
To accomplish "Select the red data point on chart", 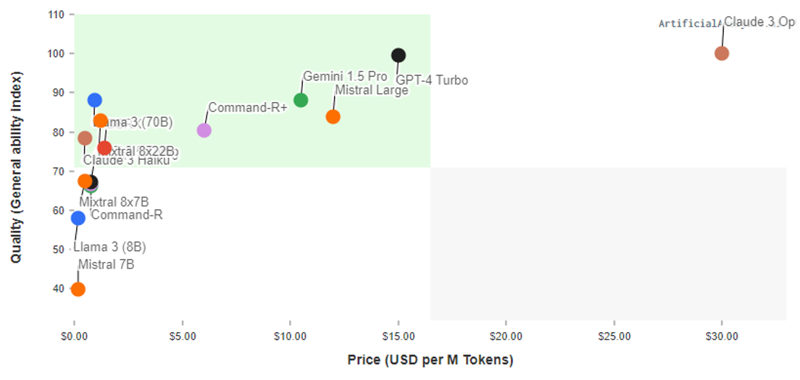I will [x=104, y=148].
